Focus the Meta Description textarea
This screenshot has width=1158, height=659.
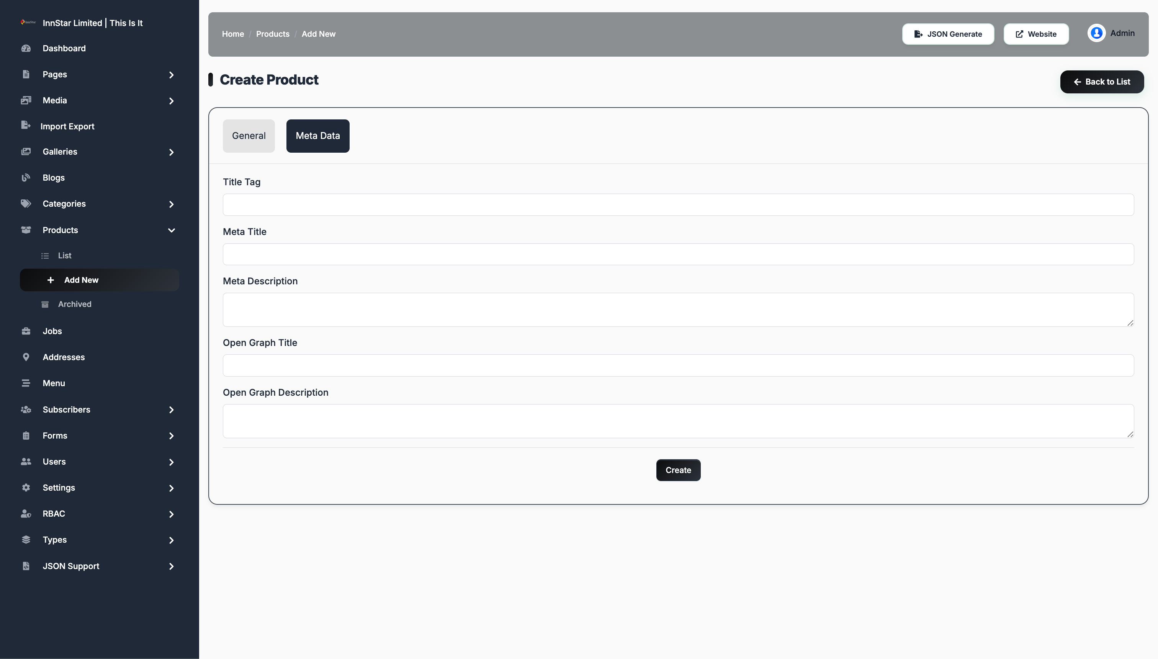coord(678,310)
